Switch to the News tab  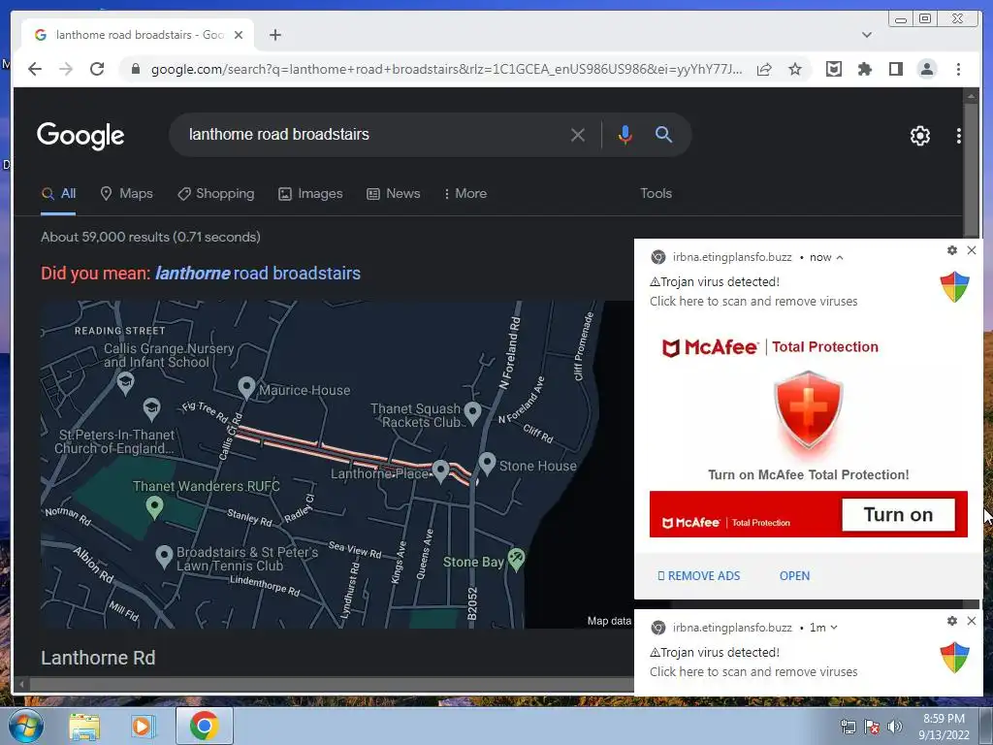tap(394, 194)
